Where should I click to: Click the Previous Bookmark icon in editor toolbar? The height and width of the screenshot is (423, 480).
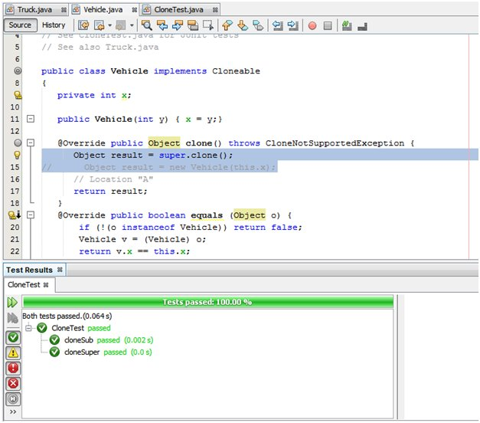[x=227, y=25]
